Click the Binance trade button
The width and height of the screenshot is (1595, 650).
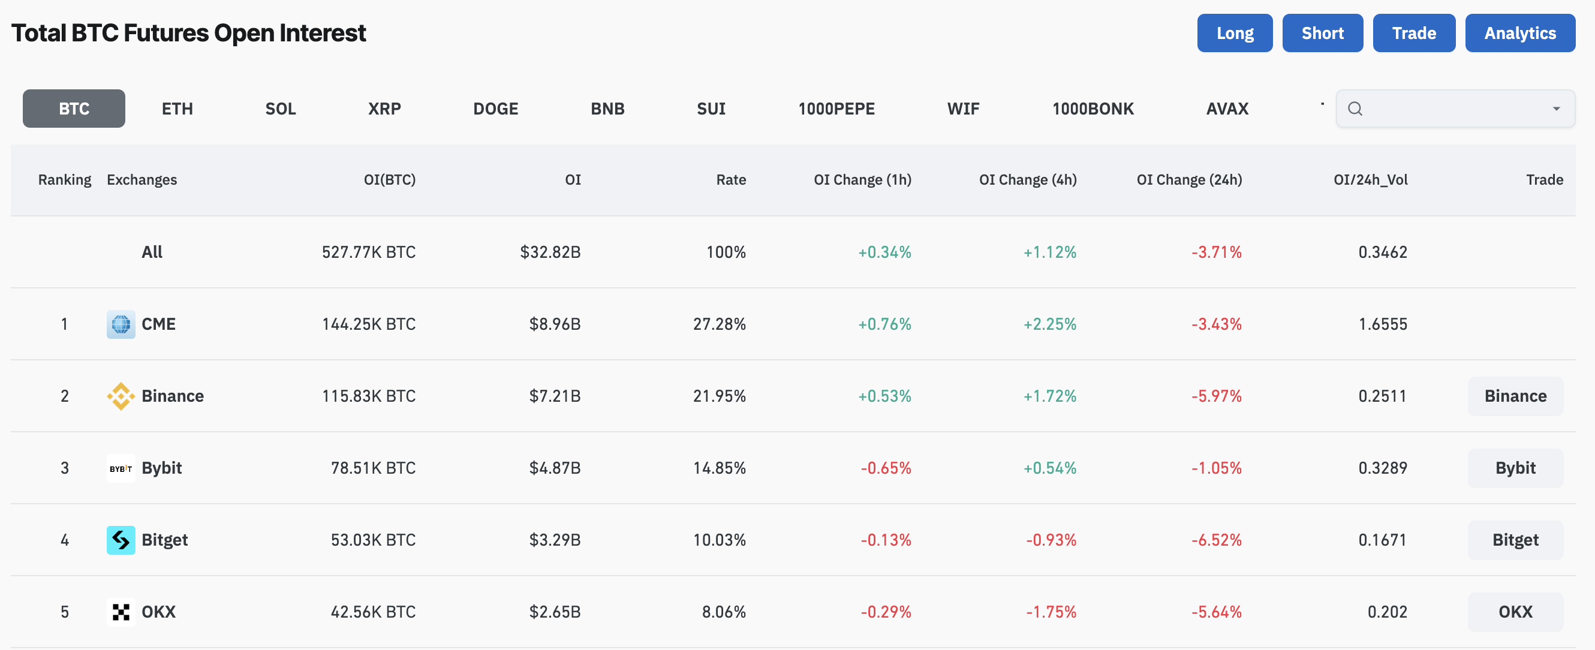pos(1515,396)
